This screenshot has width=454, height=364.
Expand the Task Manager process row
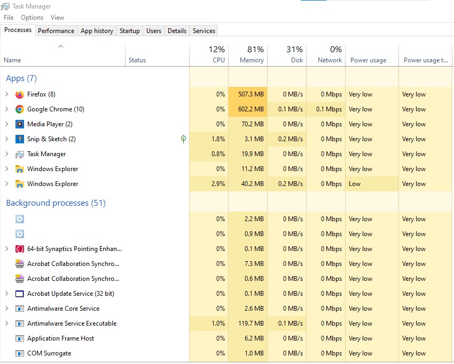point(6,154)
